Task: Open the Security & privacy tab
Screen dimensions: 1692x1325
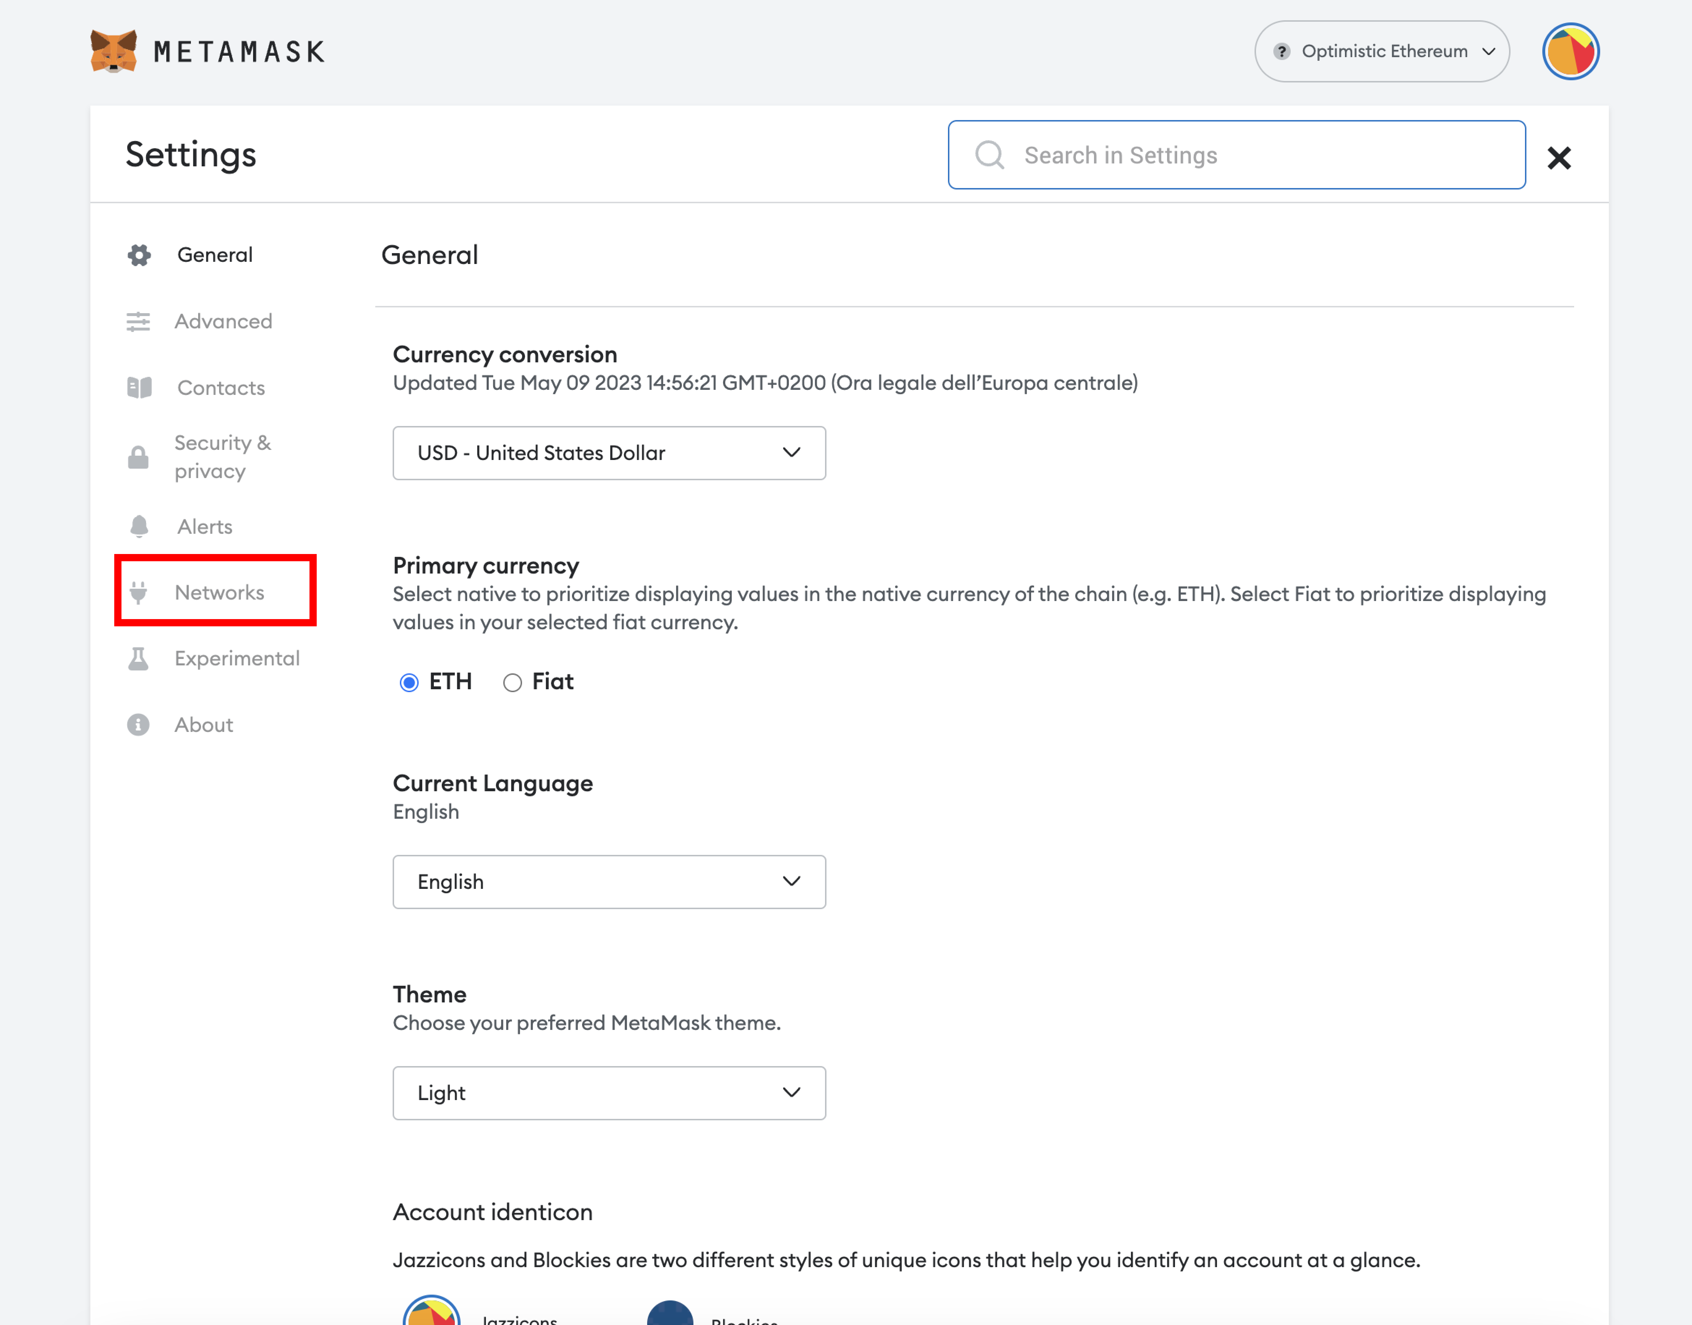Action: click(x=223, y=457)
